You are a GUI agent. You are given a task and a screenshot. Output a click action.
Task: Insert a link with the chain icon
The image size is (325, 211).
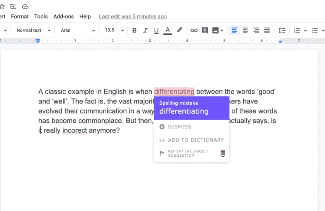(x=194, y=31)
